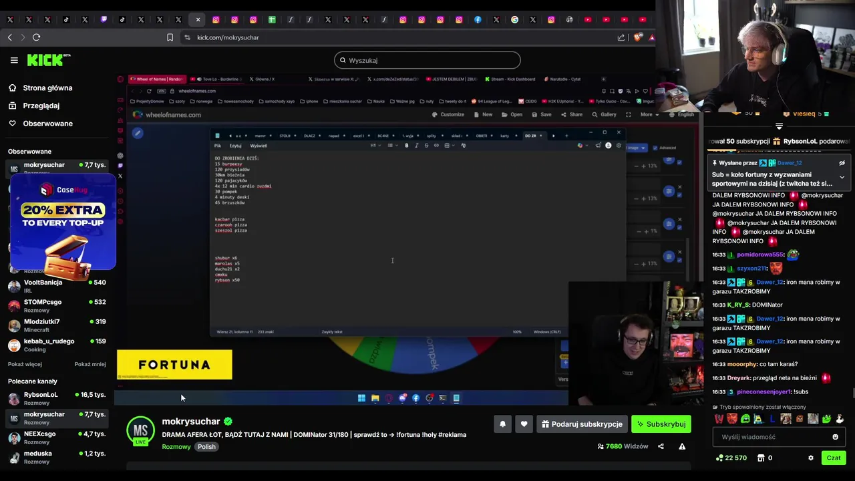Screen dimensions: 855x481
Task: Switch to the green spreadsheet browser tab
Action: pos(272,20)
